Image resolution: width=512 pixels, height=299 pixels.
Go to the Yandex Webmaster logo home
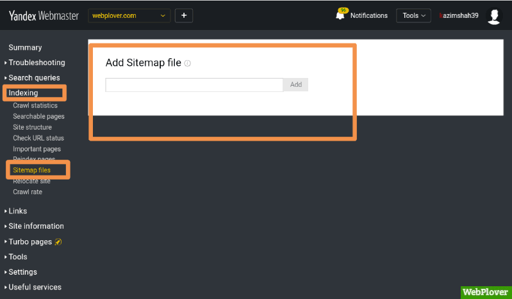click(x=44, y=15)
